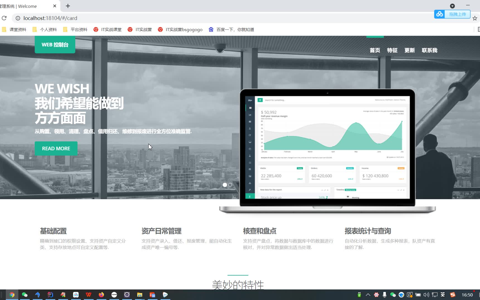
Task: Click the site info icon beside the URL
Action: pos(18,18)
